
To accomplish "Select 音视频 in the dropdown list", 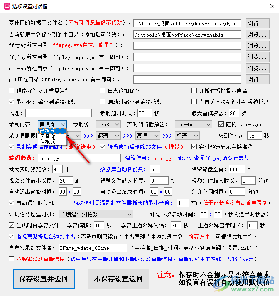I will (52, 131).
